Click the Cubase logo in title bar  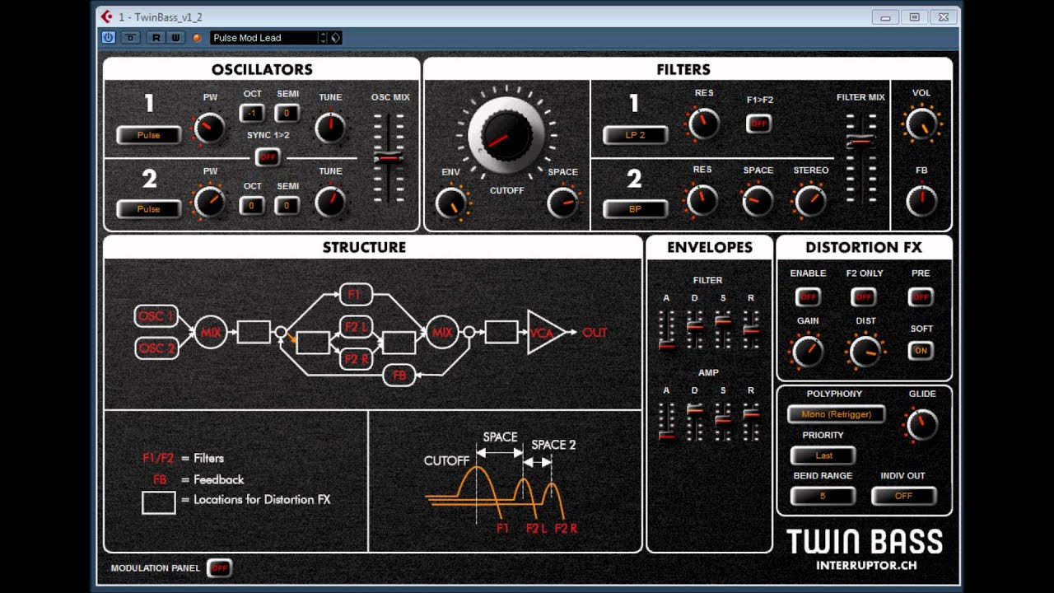(x=106, y=16)
